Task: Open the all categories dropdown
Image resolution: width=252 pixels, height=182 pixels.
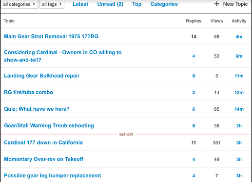Action: (x=19, y=4)
